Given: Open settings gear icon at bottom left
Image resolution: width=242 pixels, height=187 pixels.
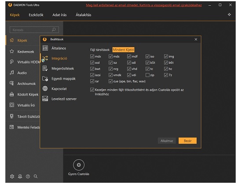Looking at the screenshot, I should [12, 176].
